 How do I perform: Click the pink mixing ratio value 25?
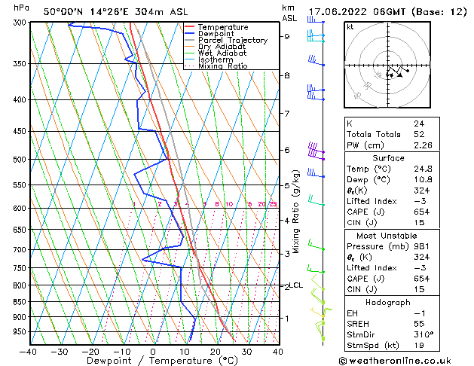click(273, 204)
